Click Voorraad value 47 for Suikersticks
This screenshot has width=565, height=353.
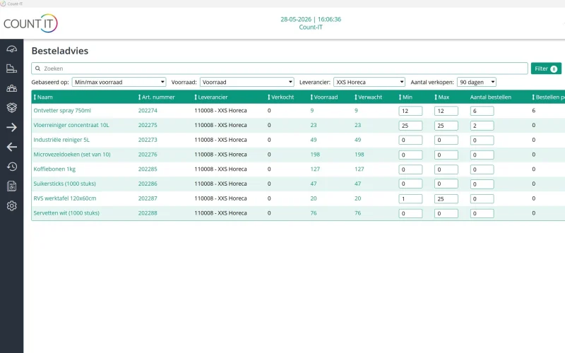pos(314,184)
